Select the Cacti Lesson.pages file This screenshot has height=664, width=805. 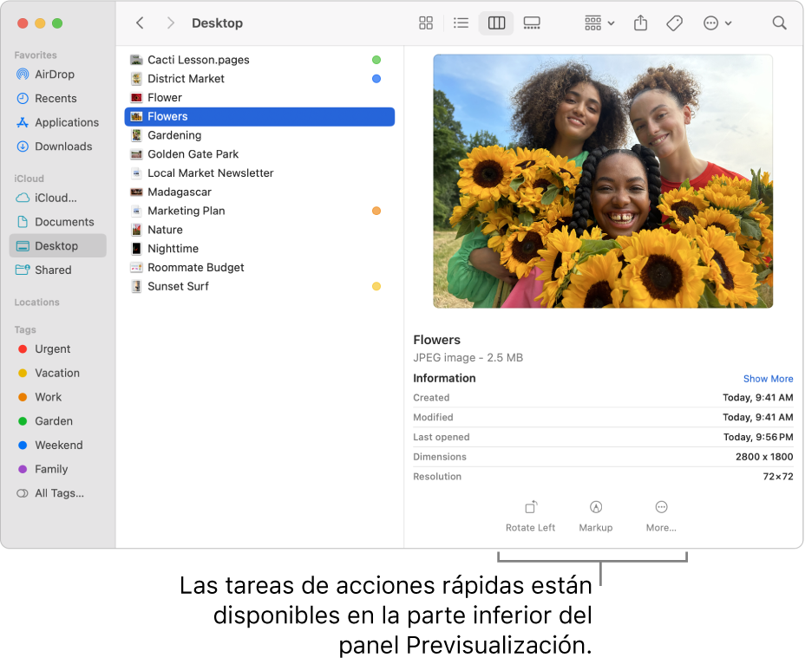click(259, 60)
